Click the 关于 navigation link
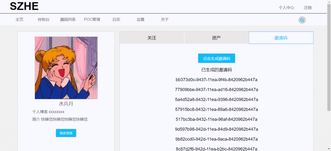Image resolution: width=331 pixels, height=151 pixels. (165, 20)
